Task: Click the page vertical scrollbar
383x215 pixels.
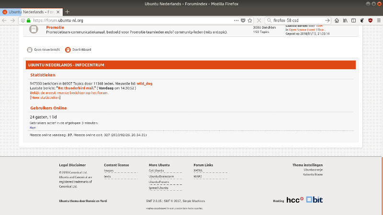Action: (x=382, y=185)
